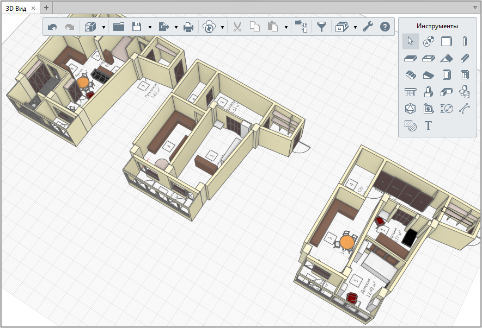
Task: Open the filter funnel
Action: 321,27
